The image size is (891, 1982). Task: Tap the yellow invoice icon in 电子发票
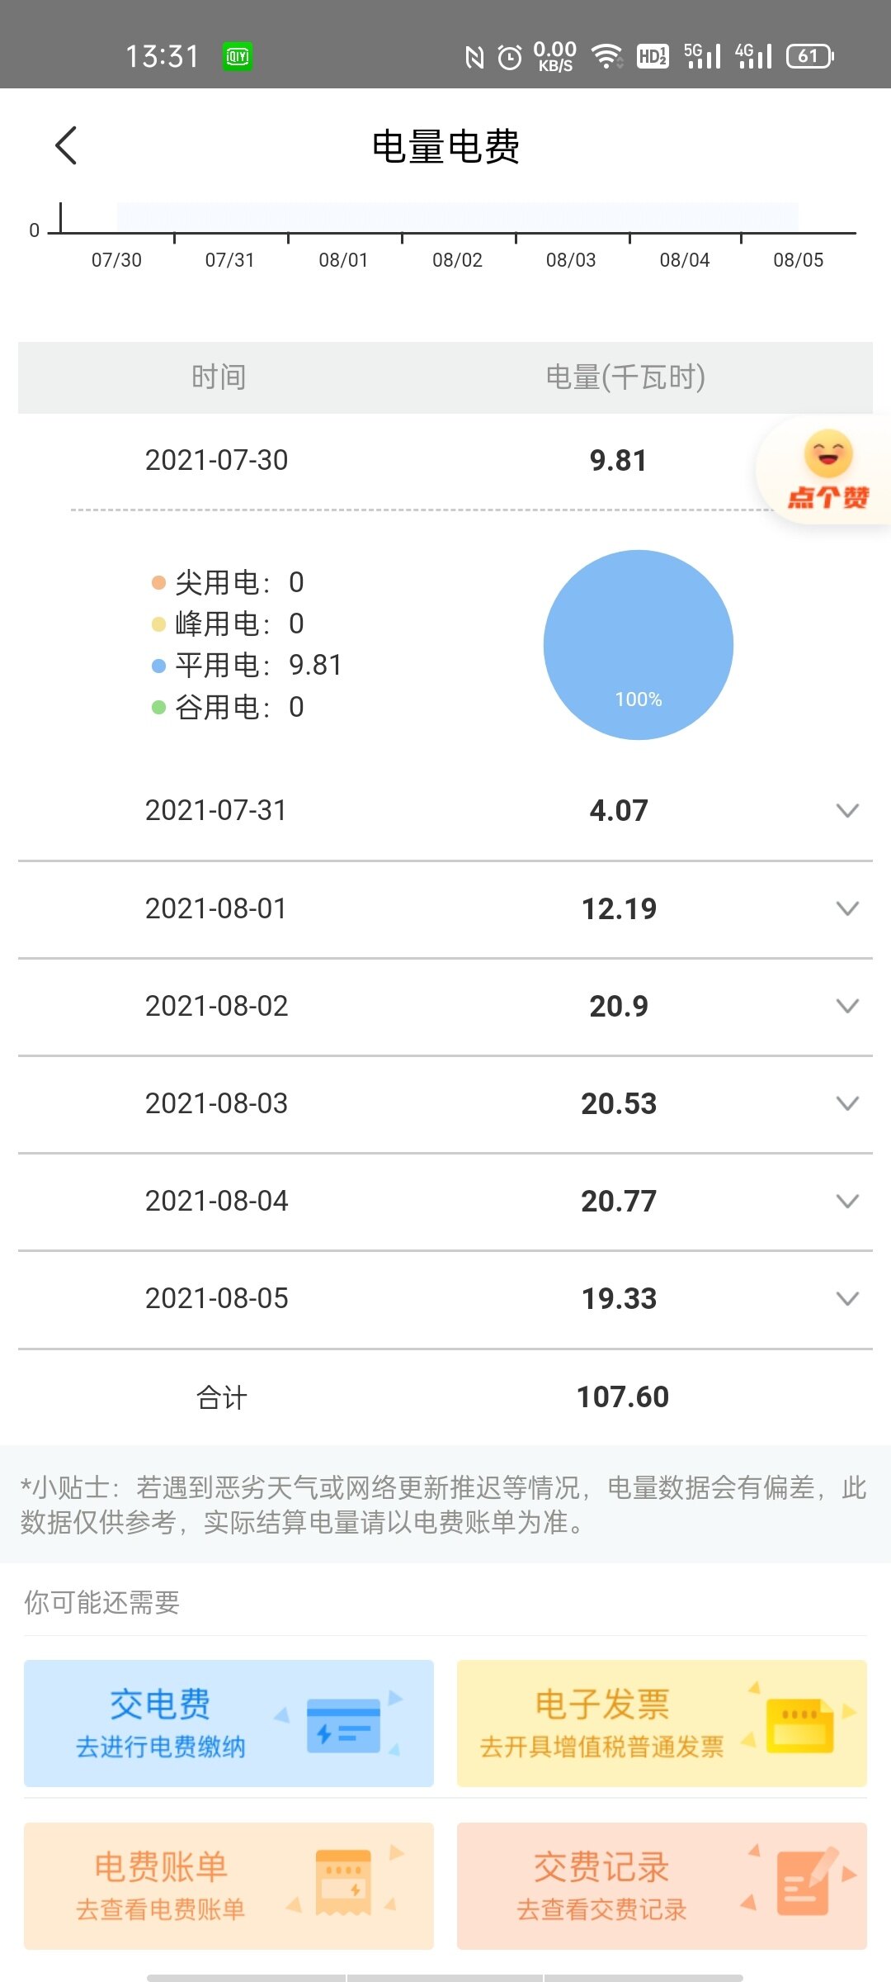(x=799, y=1725)
